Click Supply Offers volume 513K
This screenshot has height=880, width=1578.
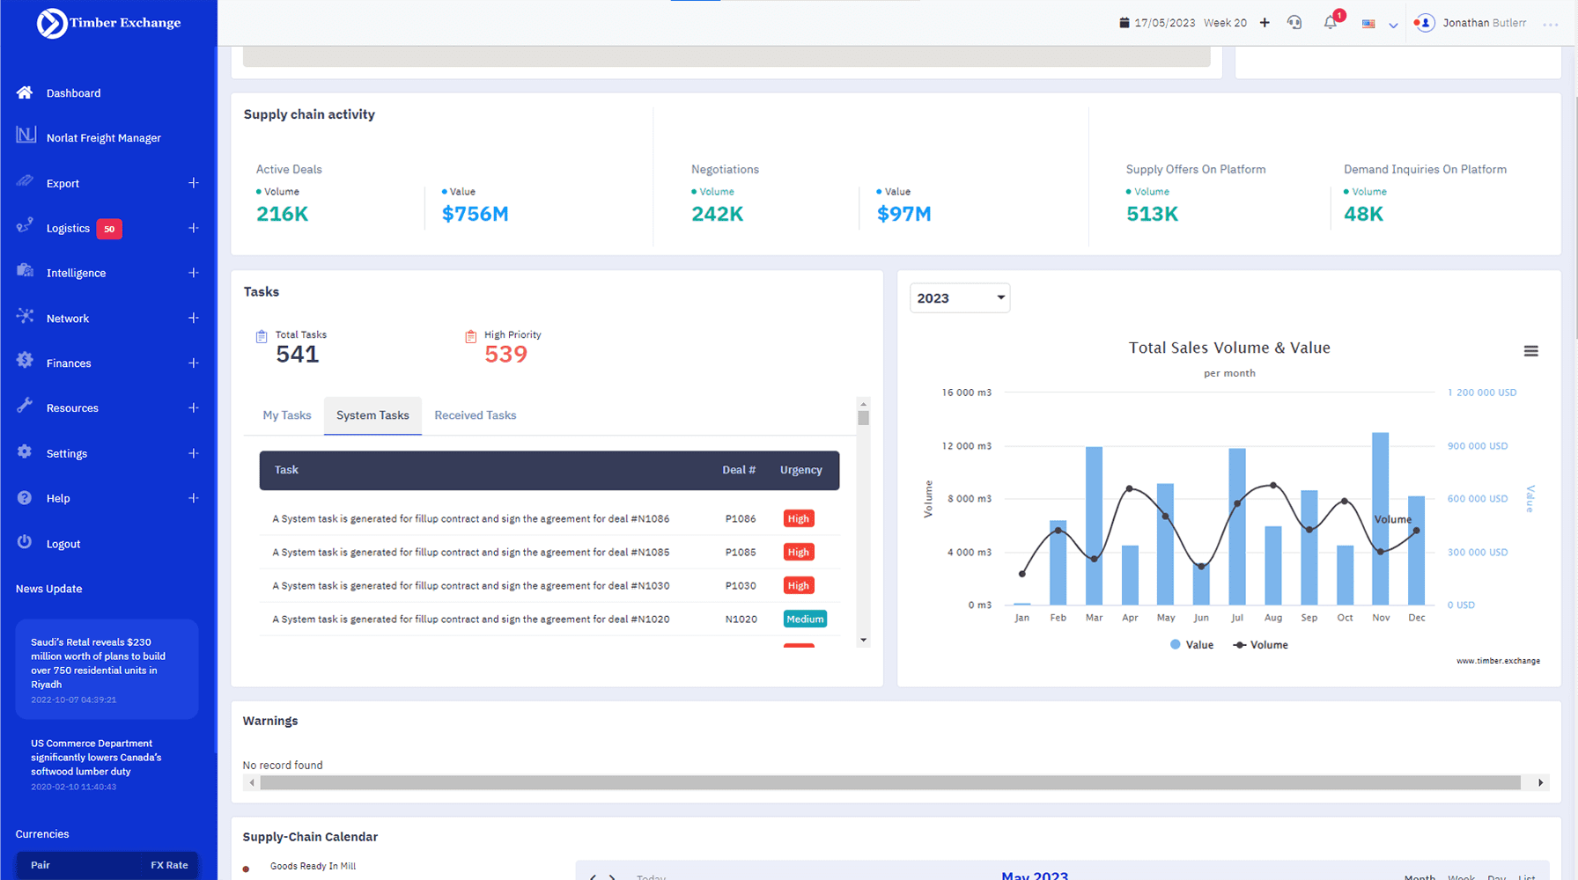pyautogui.click(x=1152, y=214)
